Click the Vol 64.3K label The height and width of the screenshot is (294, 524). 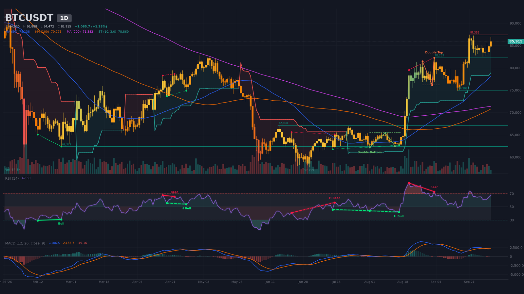(x=13, y=170)
